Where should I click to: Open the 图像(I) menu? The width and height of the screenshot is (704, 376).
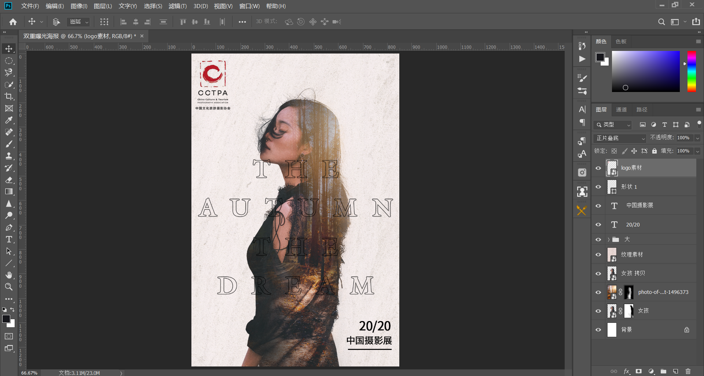pos(79,6)
